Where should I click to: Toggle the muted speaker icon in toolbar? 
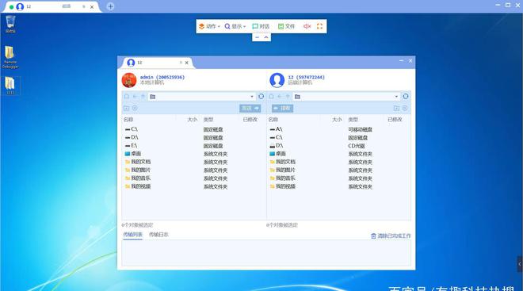tap(307, 26)
